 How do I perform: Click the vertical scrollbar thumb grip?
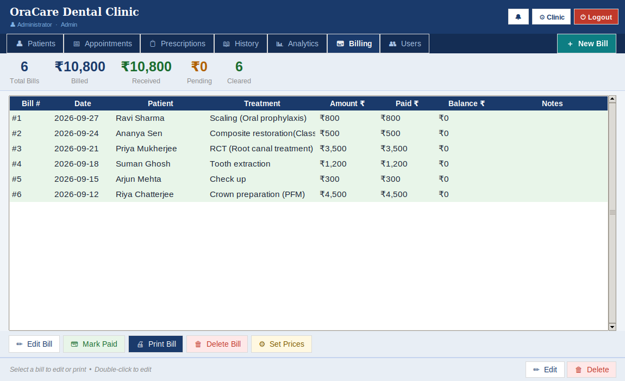tap(612, 213)
